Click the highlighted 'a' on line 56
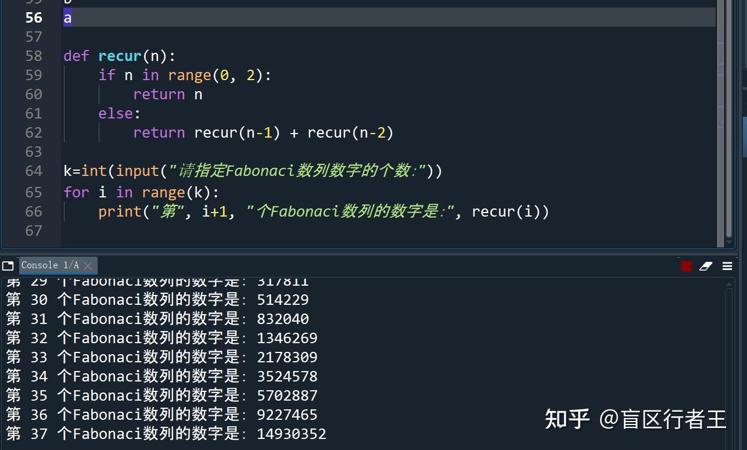This screenshot has width=747, height=450. point(66,18)
